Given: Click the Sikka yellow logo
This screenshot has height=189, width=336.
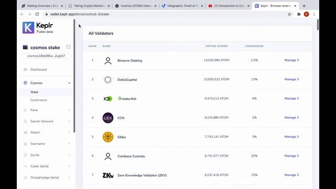Looking at the screenshot, I should [x=108, y=137].
